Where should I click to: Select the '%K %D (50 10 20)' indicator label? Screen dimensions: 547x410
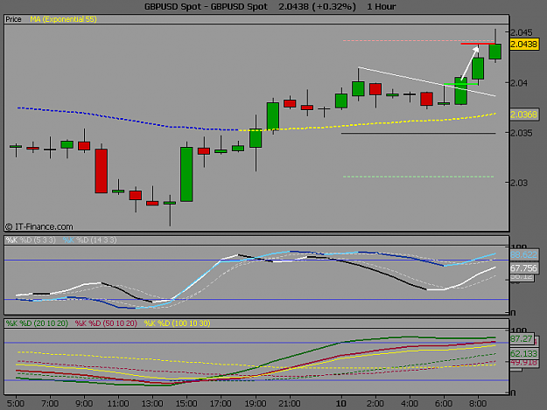[106, 323]
